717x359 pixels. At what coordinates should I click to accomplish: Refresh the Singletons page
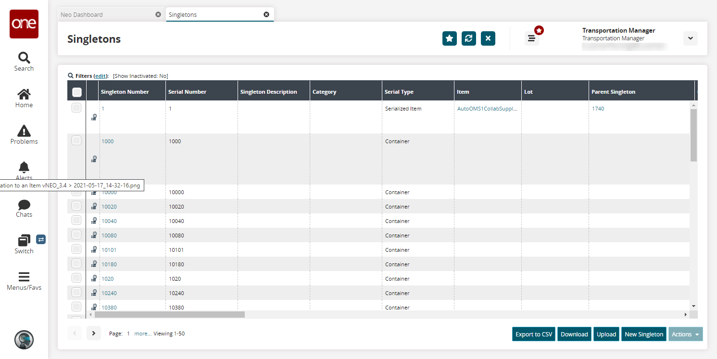[x=468, y=38]
